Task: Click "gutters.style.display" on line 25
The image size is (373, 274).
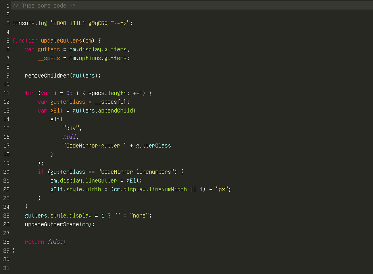Action: 58,216
